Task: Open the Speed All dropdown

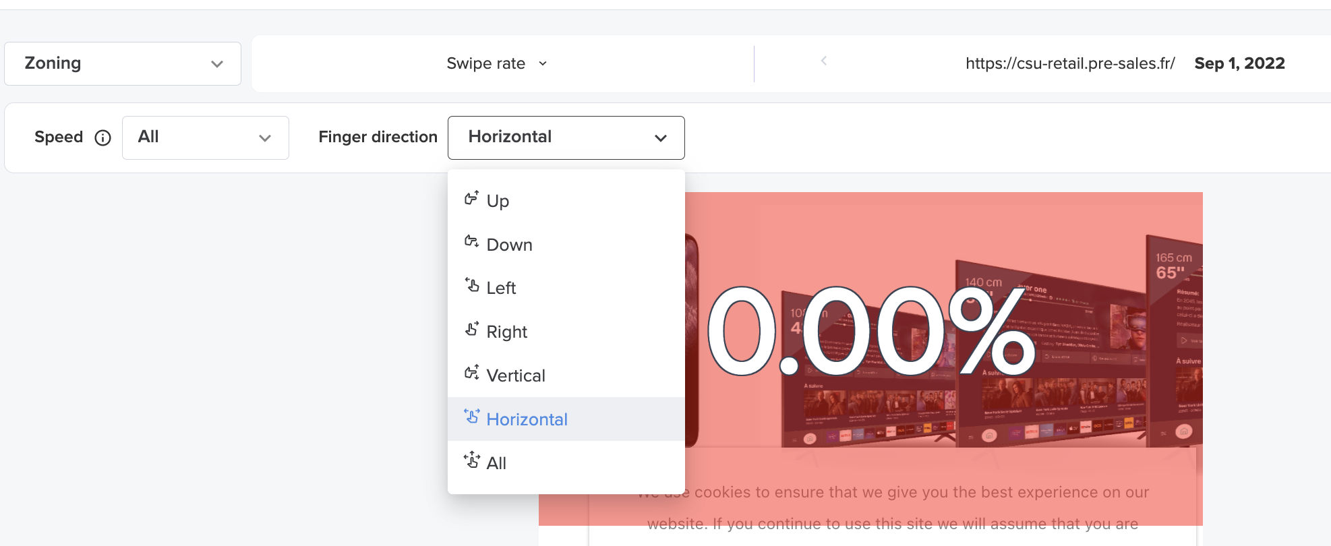Action: (x=206, y=138)
